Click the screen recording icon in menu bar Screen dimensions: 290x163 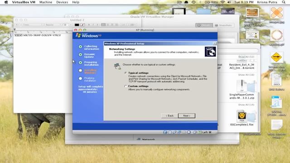pyautogui.click(x=179, y=2)
